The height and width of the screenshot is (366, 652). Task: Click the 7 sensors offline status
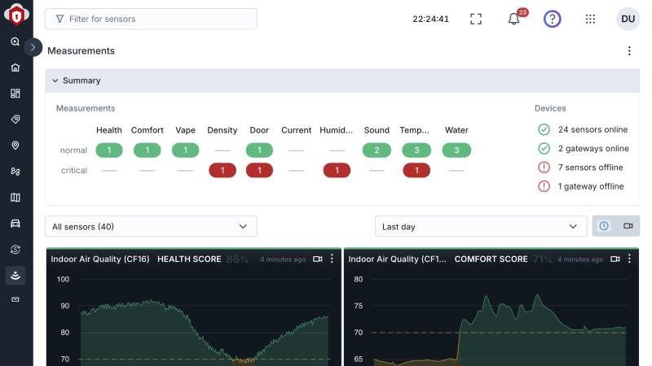(x=580, y=168)
